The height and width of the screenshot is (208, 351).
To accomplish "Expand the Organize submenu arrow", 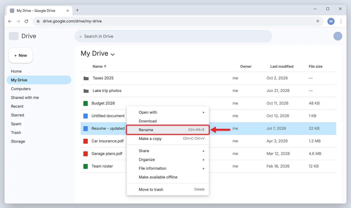I will pyautogui.click(x=204, y=160).
